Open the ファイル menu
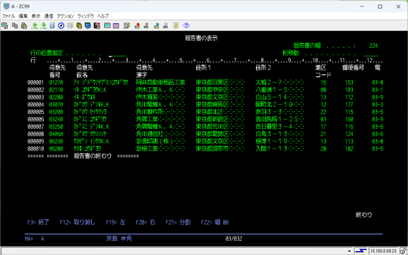 pos(8,16)
